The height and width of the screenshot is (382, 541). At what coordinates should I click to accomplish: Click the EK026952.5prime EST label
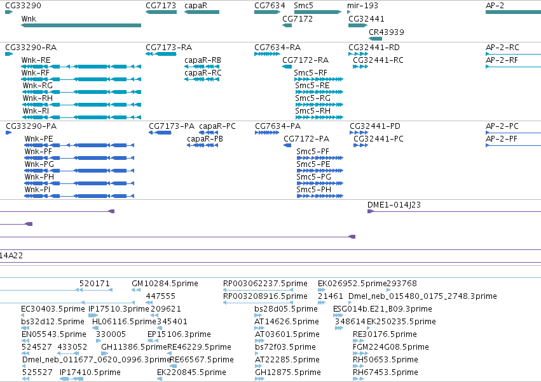click(352, 284)
